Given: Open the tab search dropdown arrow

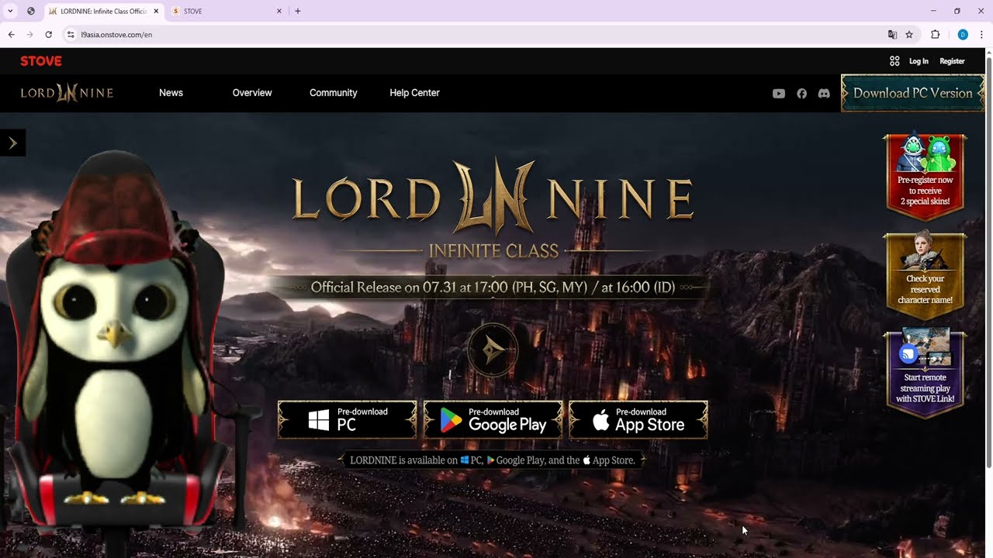Looking at the screenshot, I should tap(11, 11).
